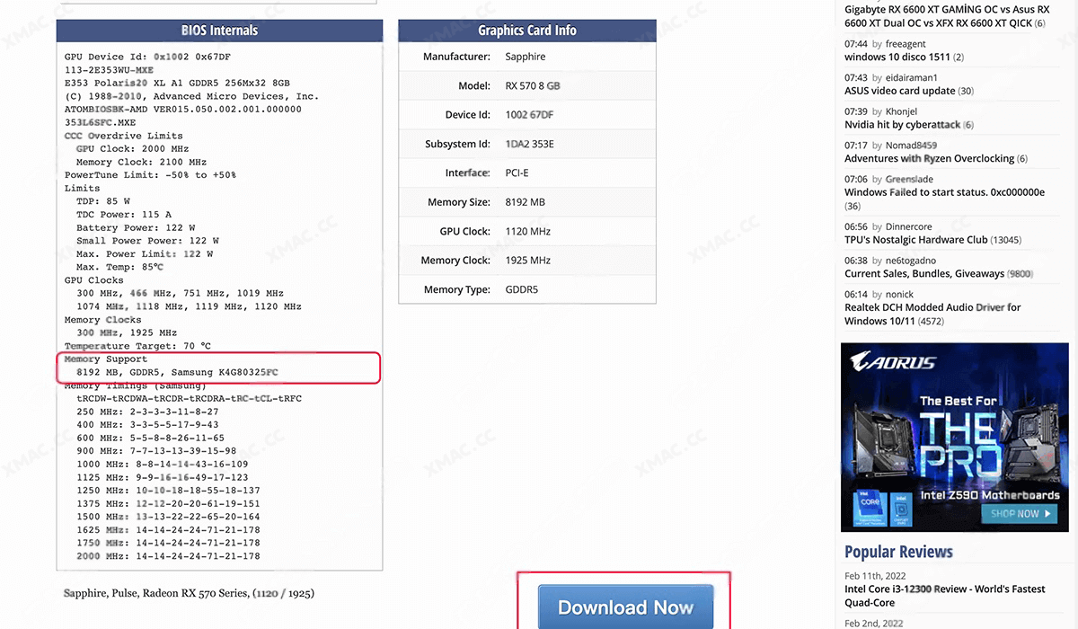Open the Gigabyte RX 6600 XT comparison thread
Image resolution: width=1078 pixels, height=629 pixels.
[946, 16]
